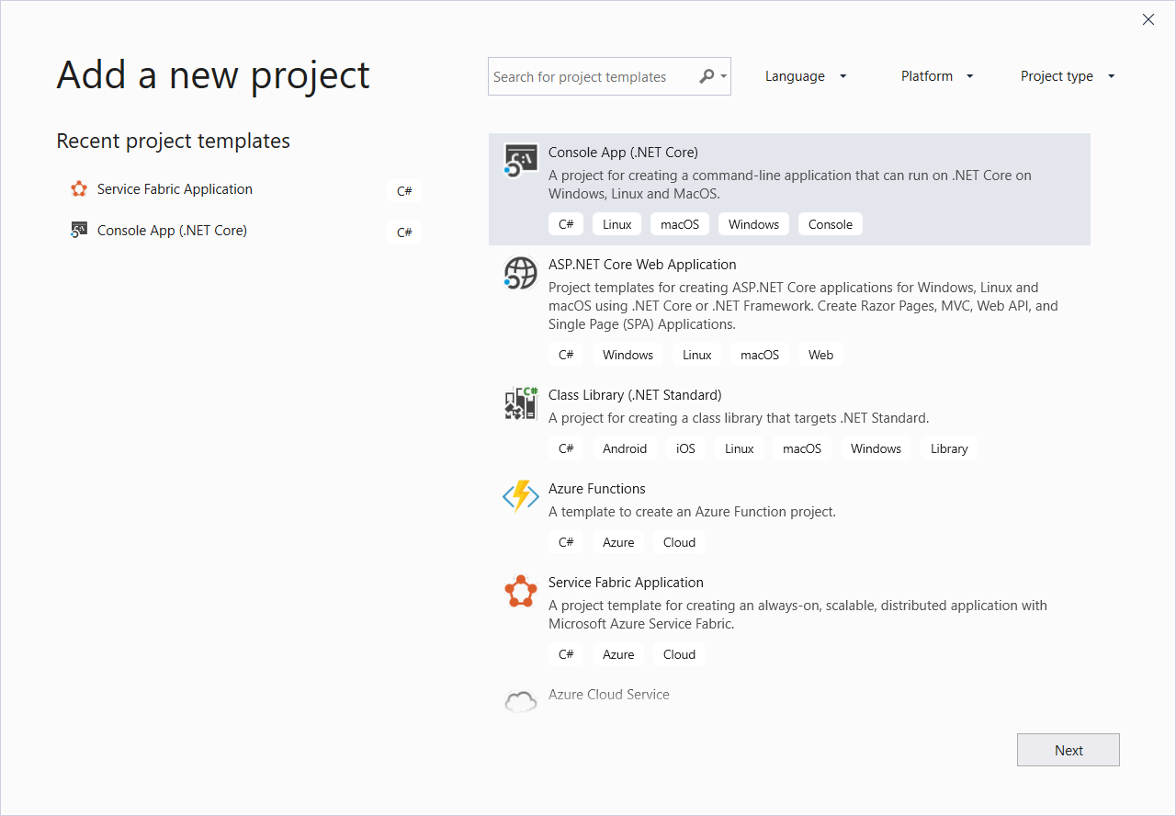Click the Web tag on the ASP.NET template
This screenshot has height=816, width=1176.
(x=820, y=354)
